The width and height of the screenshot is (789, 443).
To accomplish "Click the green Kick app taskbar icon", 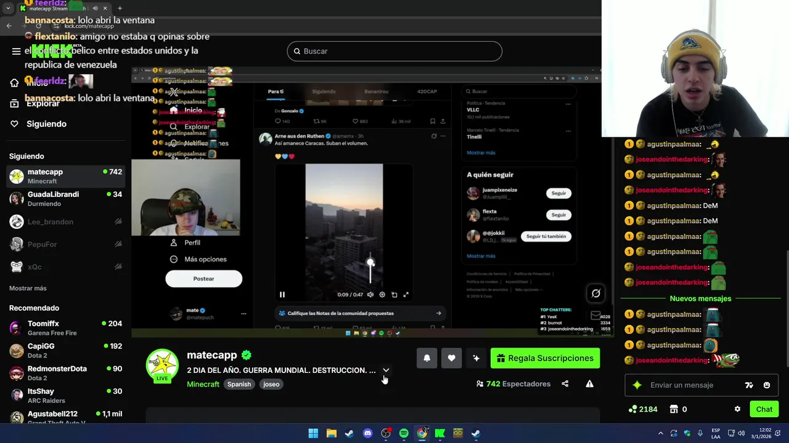I will point(440,433).
